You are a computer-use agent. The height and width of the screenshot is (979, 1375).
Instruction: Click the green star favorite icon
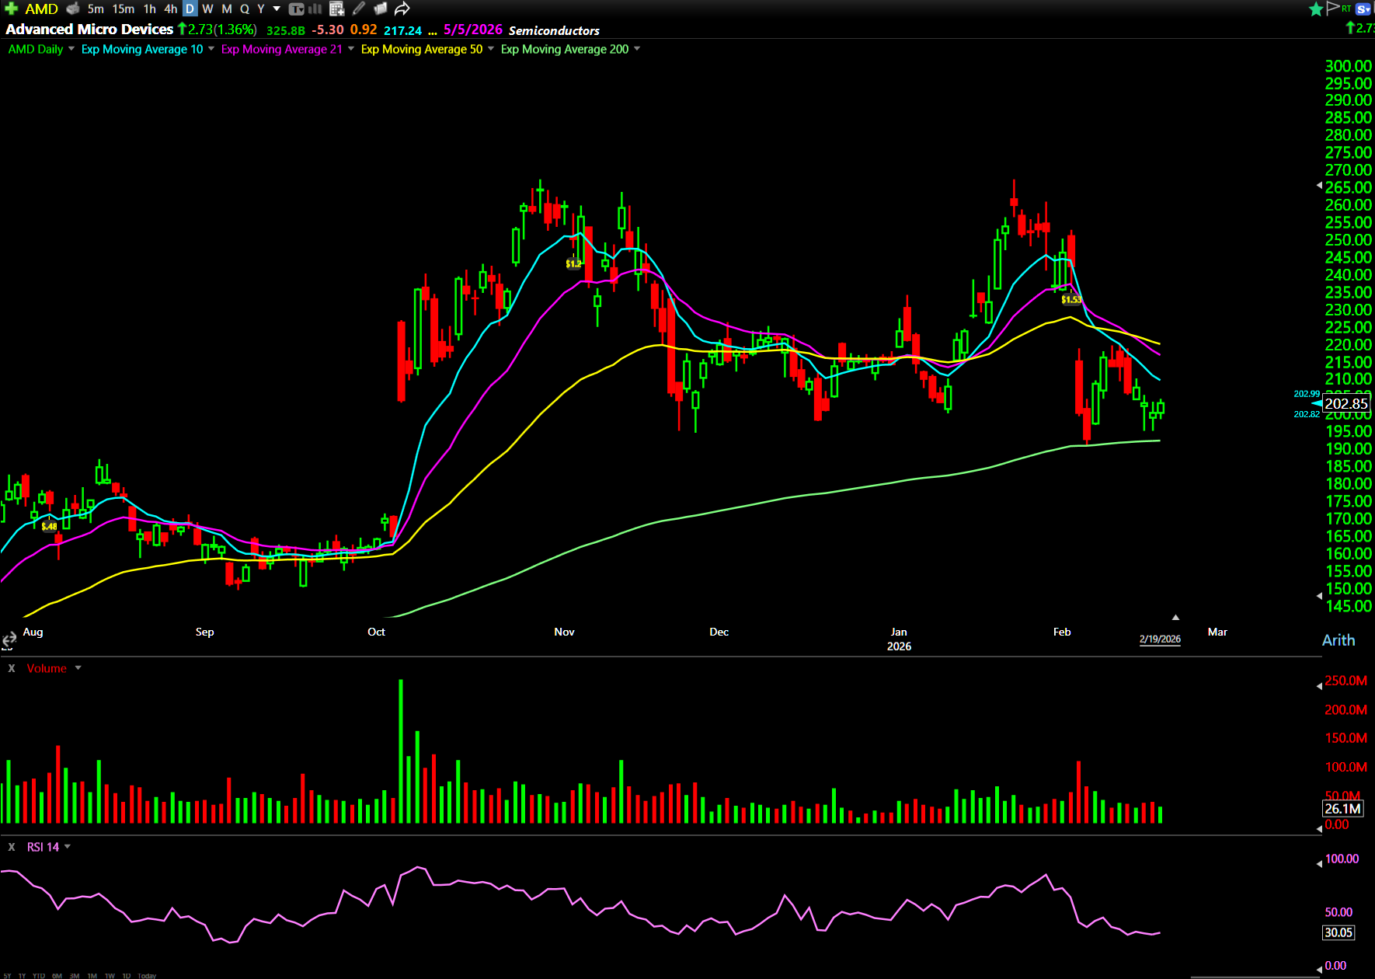(1316, 9)
